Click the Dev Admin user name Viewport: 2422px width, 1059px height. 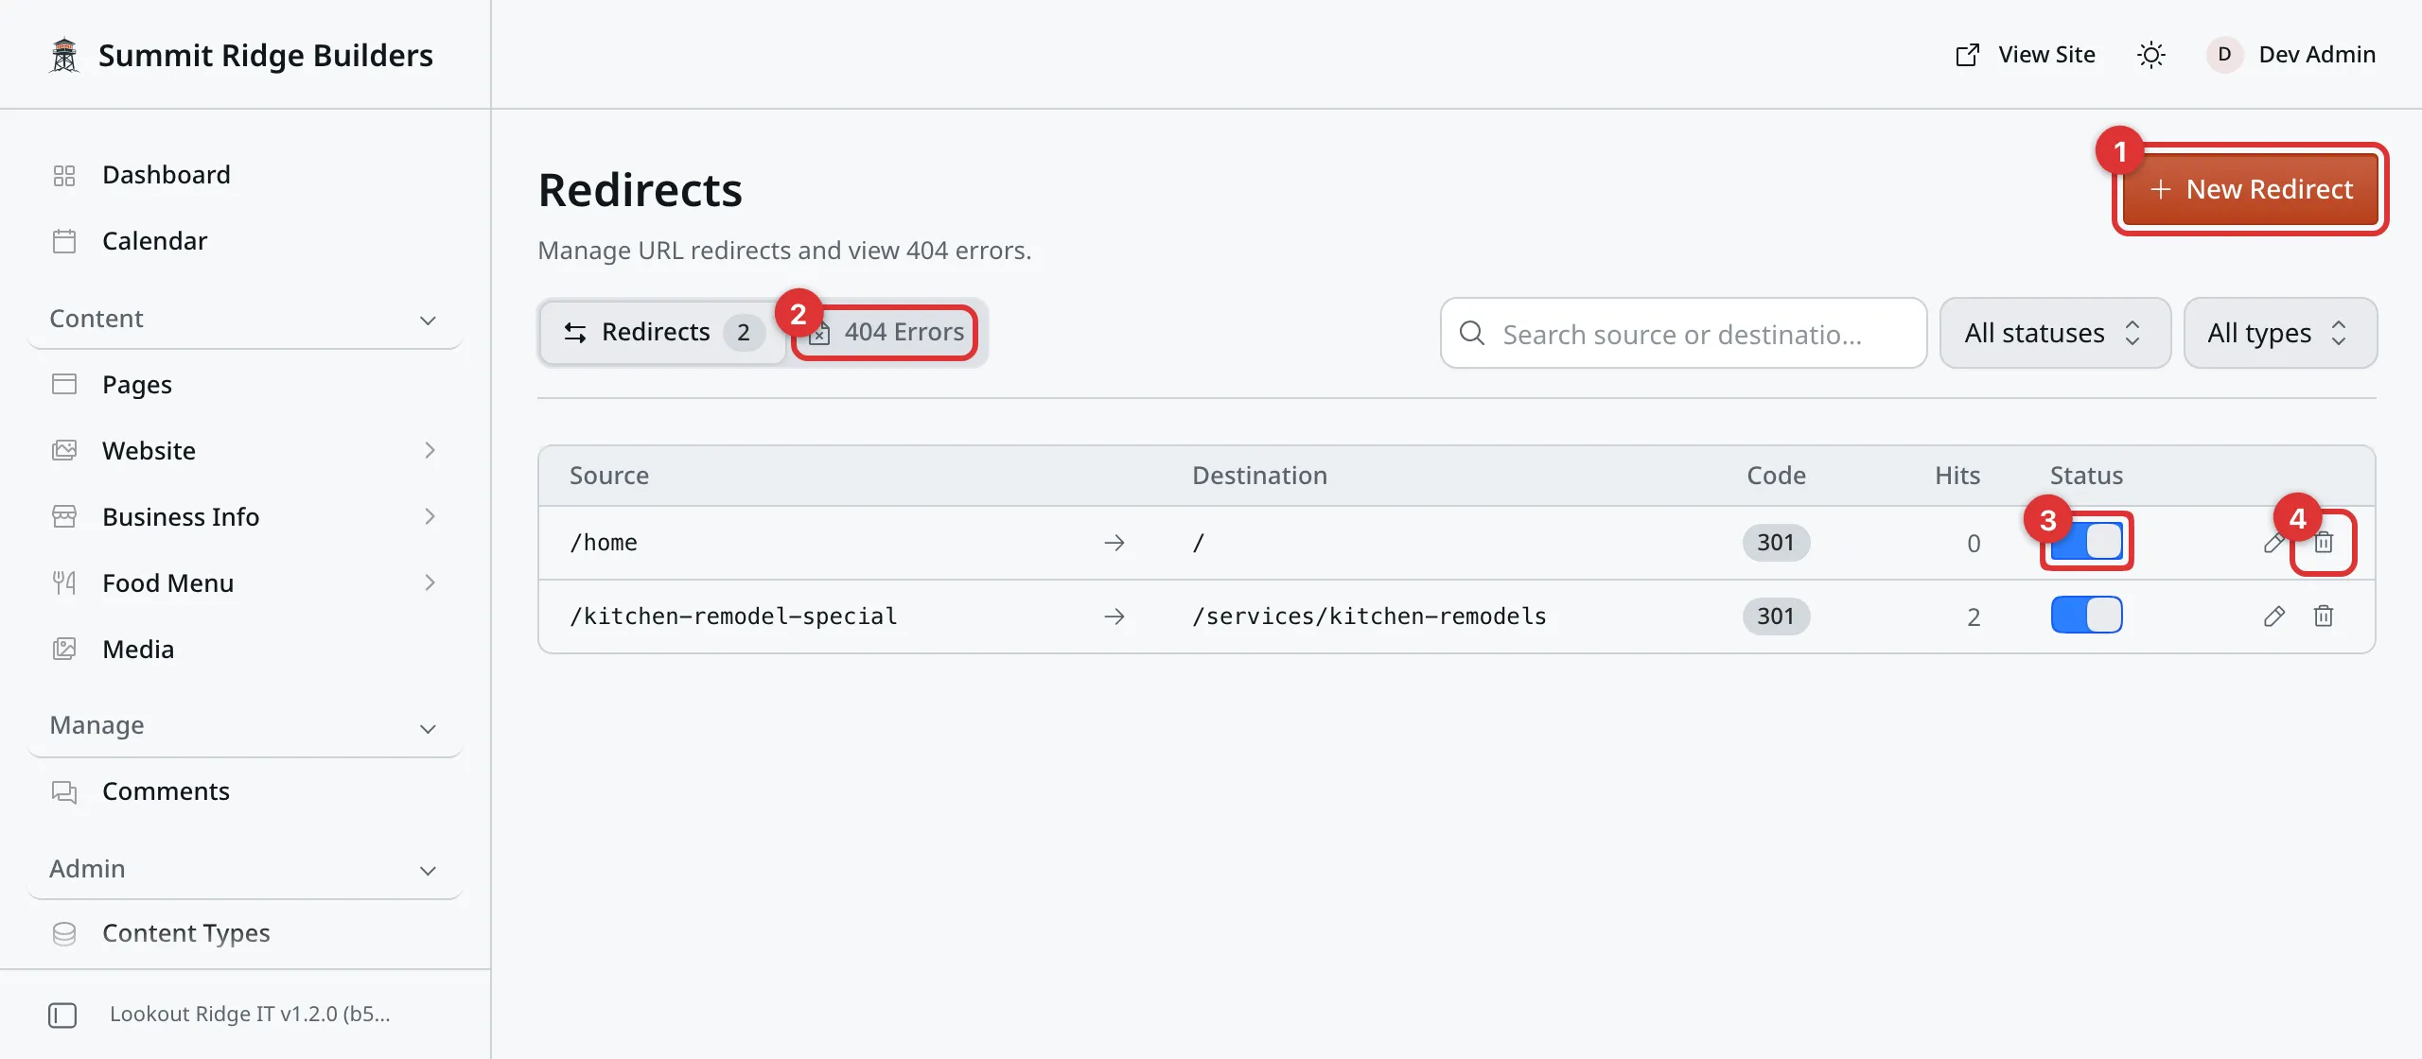[2317, 55]
